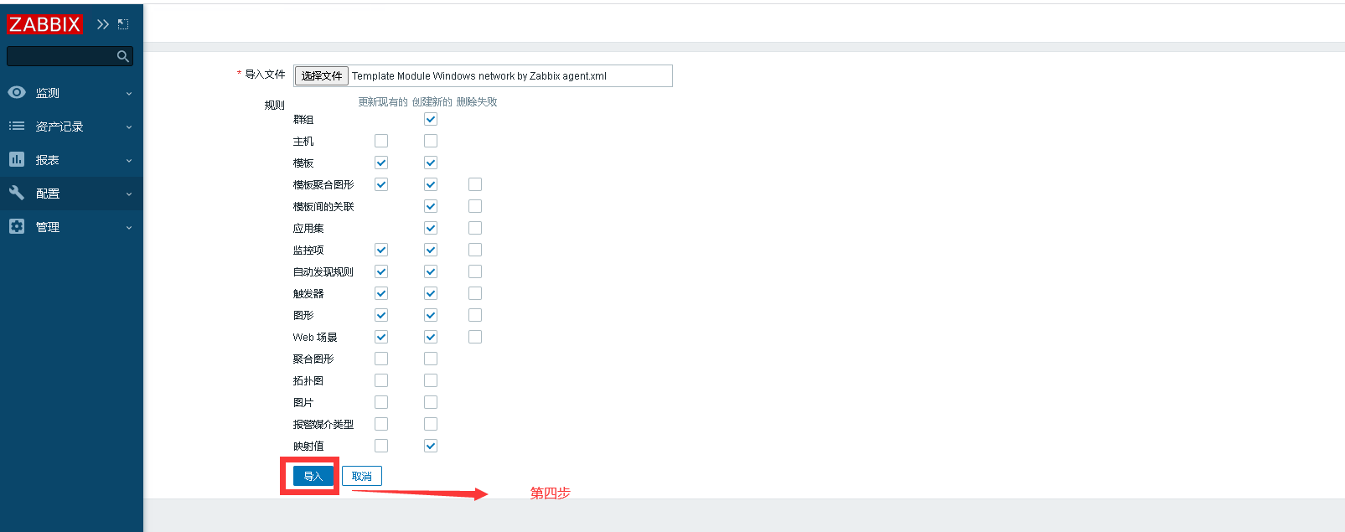Enable 监控项 delete-missing checkbox
This screenshot has width=1345, height=532.
click(475, 250)
